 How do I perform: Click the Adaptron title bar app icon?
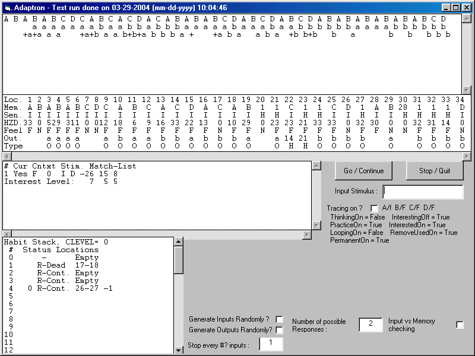(8, 8)
